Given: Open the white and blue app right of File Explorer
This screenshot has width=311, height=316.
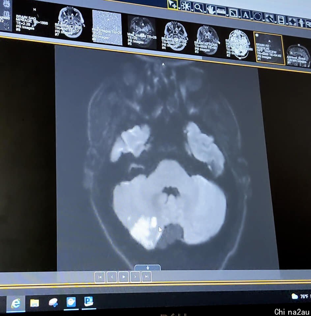Looking at the screenshot, I should click(x=53, y=303).
